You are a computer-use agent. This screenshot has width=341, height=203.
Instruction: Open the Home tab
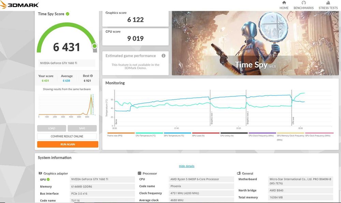click(x=284, y=5)
